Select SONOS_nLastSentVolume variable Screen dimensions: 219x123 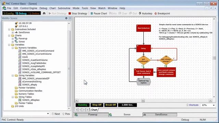pyautogui.click(x=35, y=60)
